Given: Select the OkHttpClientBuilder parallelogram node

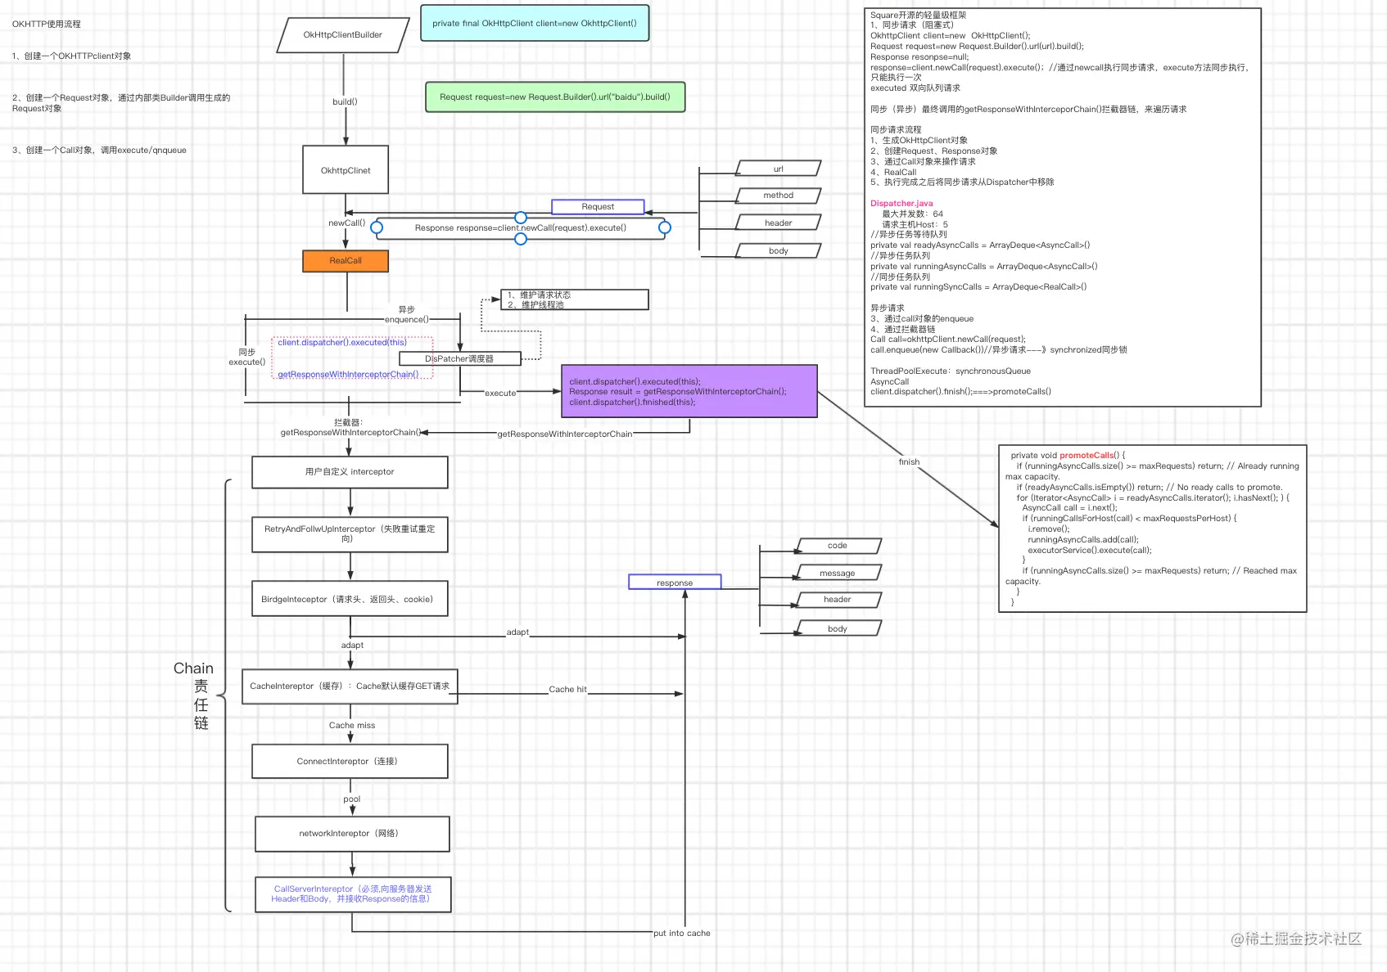Looking at the screenshot, I should pos(343,35).
